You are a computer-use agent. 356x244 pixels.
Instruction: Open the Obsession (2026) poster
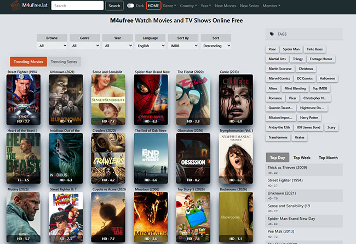(193, 158)
